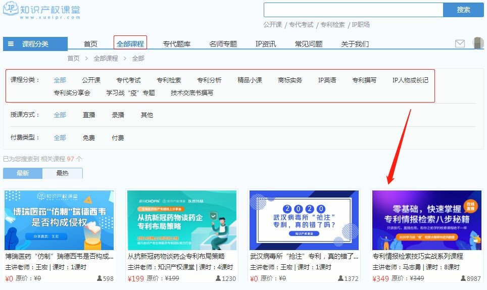Open the 名师专题 nav tab

pyautogui.click(x=223, y=44)
